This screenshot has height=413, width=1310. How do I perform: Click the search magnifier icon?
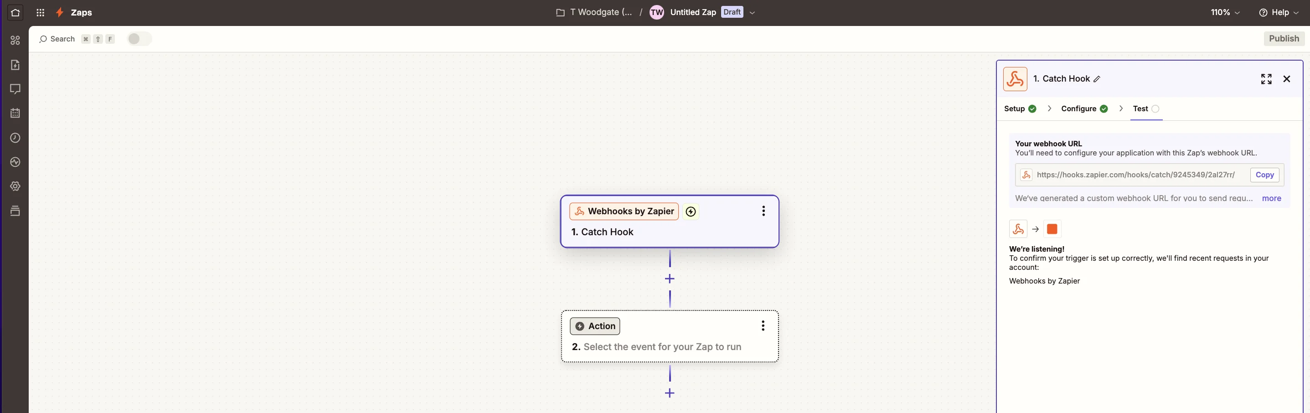(x=43, y=39)
